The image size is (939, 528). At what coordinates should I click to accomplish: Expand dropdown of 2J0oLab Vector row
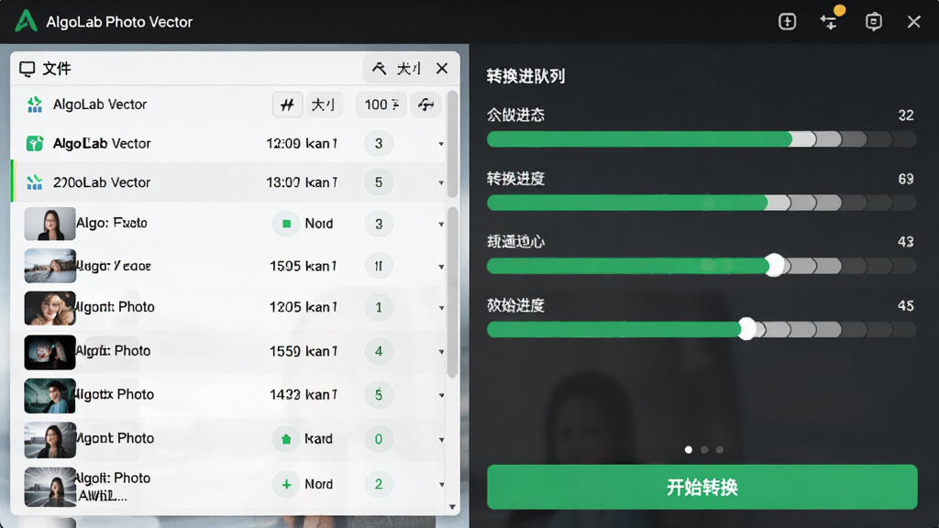441,182
